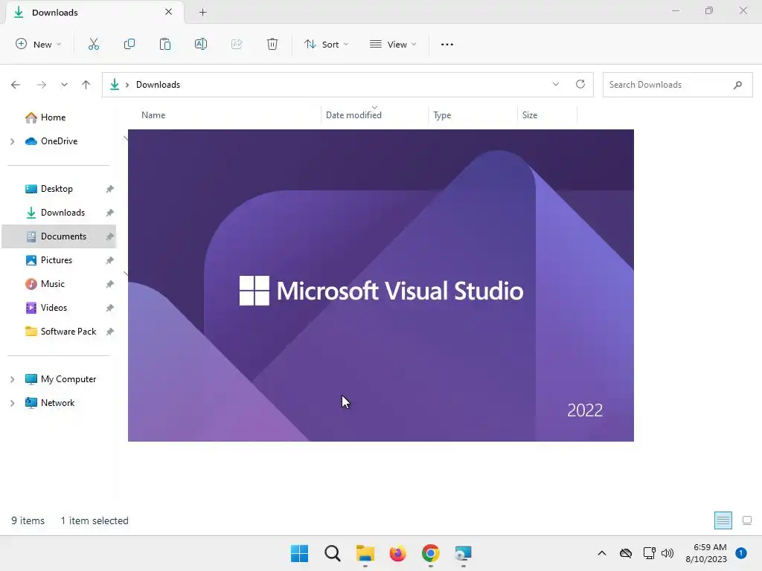
Task: Sort by Size column header
Action: coord(530,115)
